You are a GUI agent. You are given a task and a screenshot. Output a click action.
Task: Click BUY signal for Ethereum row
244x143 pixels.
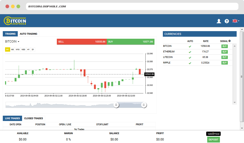pos(224,52)
